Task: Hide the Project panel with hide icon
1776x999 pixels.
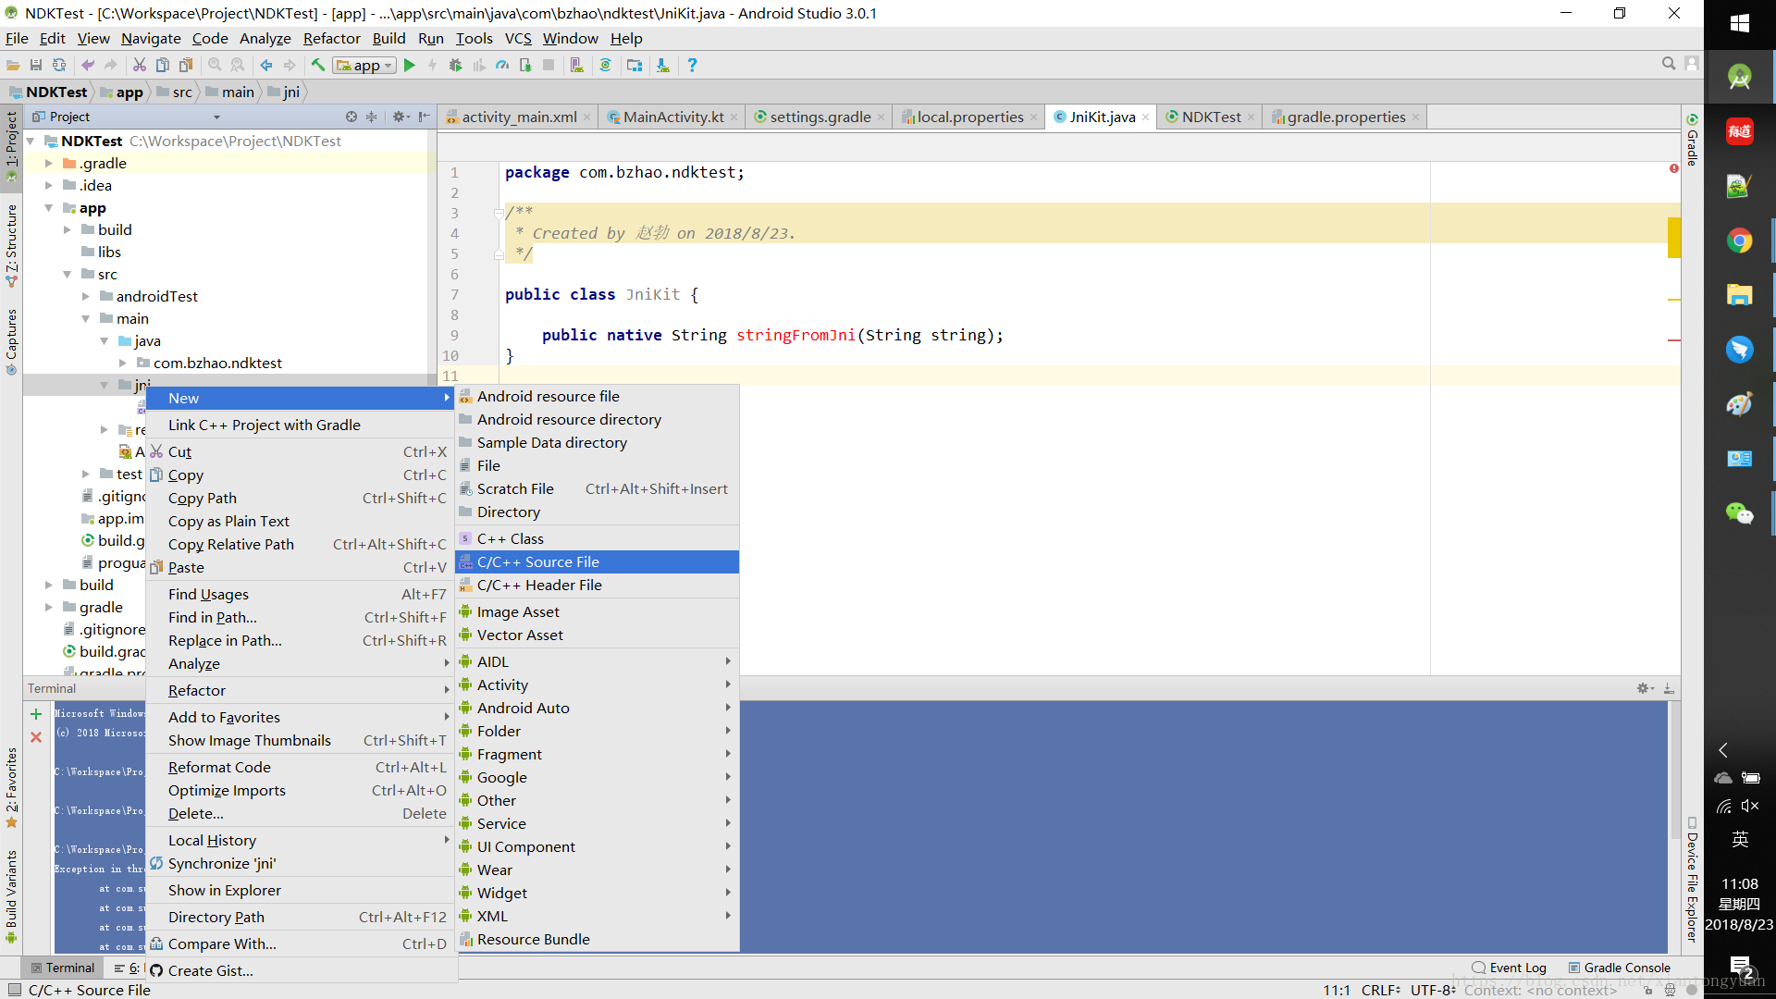Action: pos(424,117)
